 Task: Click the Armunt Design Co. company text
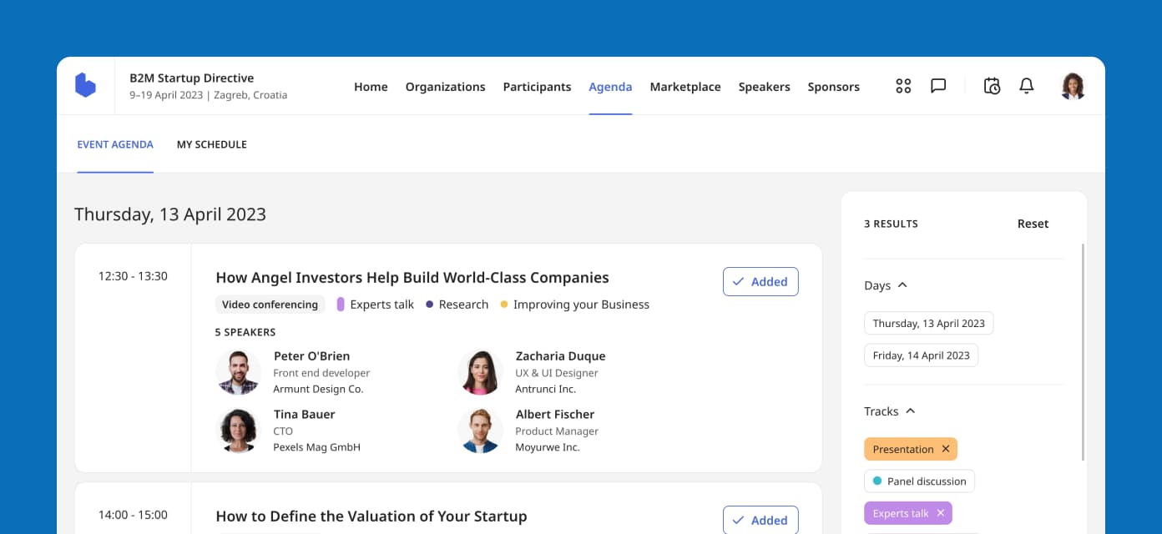[319, 389]
